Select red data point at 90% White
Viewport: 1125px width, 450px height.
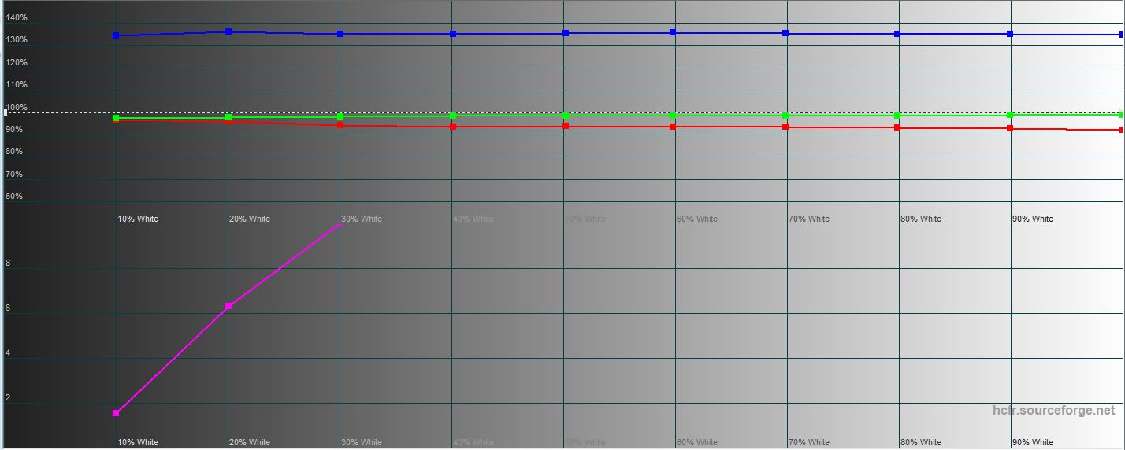coord(1010,128)
